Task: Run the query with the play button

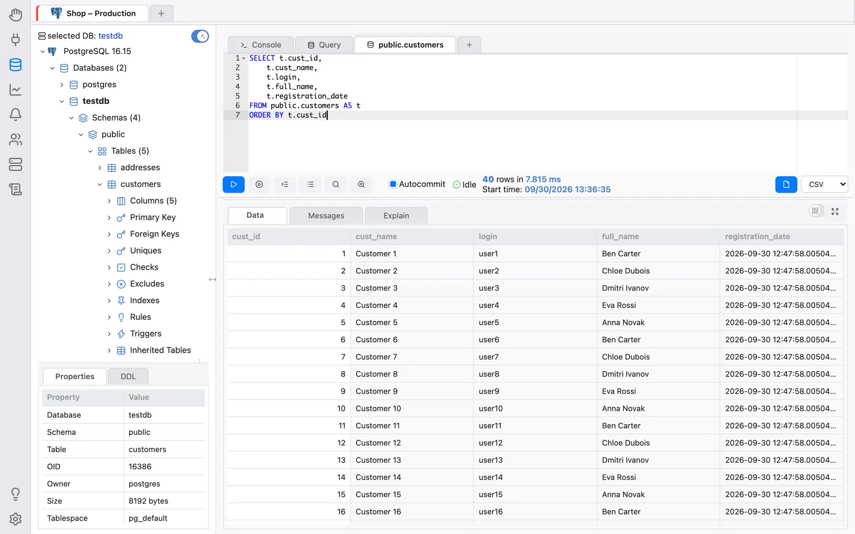Action: (x=234, y=184)
